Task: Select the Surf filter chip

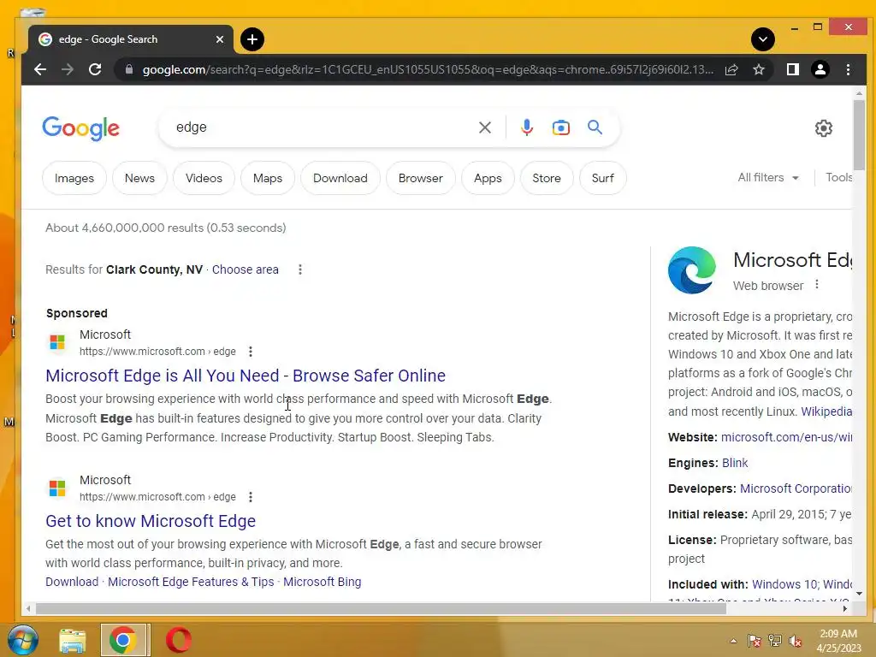Action: point(603,178)
